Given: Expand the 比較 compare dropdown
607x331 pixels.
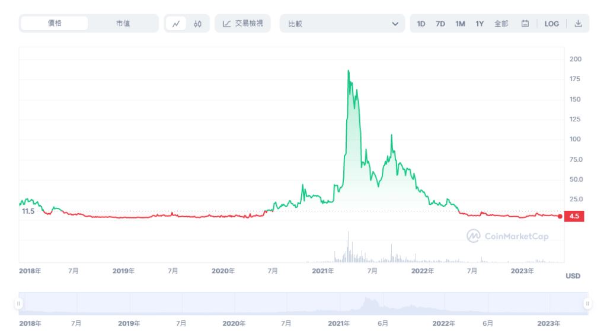Looking at the screenshot, I should [x=341, y=24].
